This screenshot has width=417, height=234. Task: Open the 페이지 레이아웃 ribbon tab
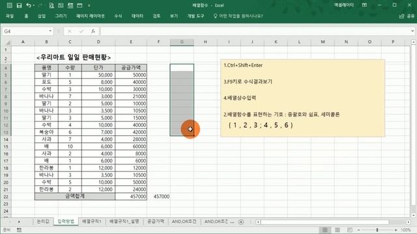[x=91, y=16]
